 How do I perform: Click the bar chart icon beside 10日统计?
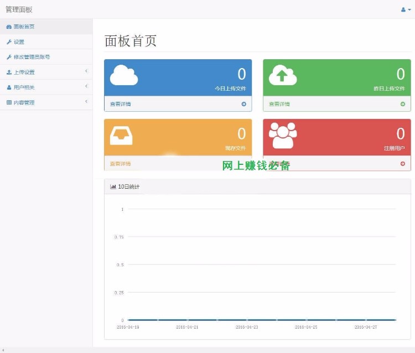click(113, 186)
